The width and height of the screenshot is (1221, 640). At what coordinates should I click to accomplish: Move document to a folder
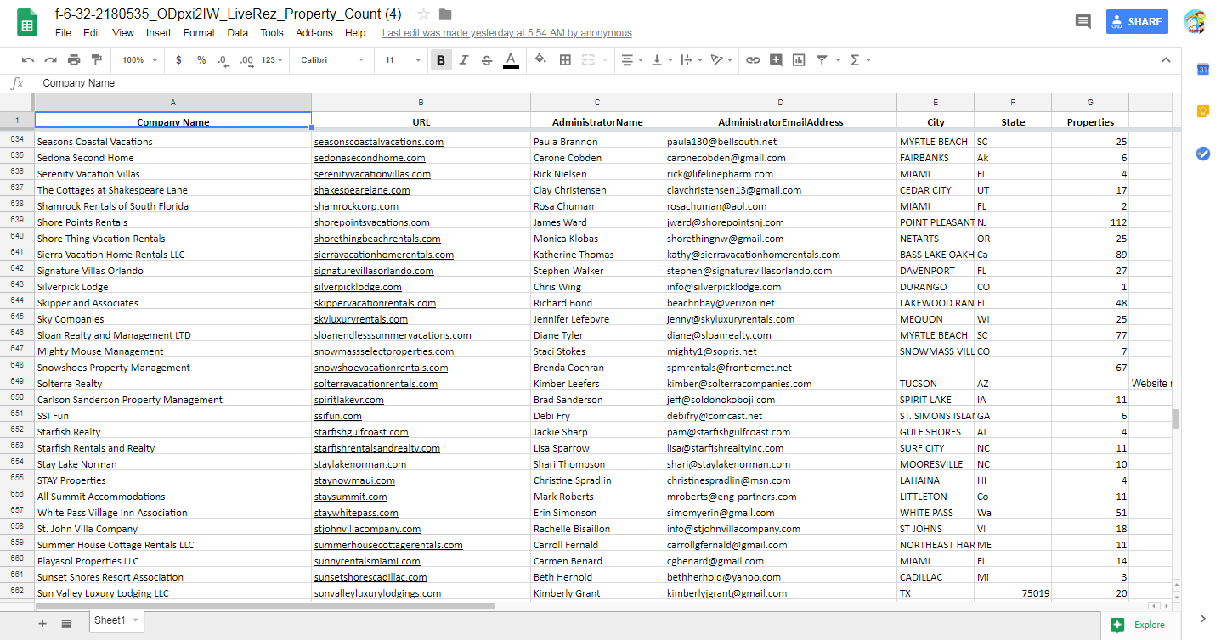click(445, 14)
